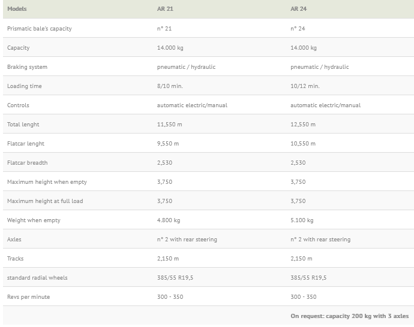Click the standard radial wheels row label

37,278
